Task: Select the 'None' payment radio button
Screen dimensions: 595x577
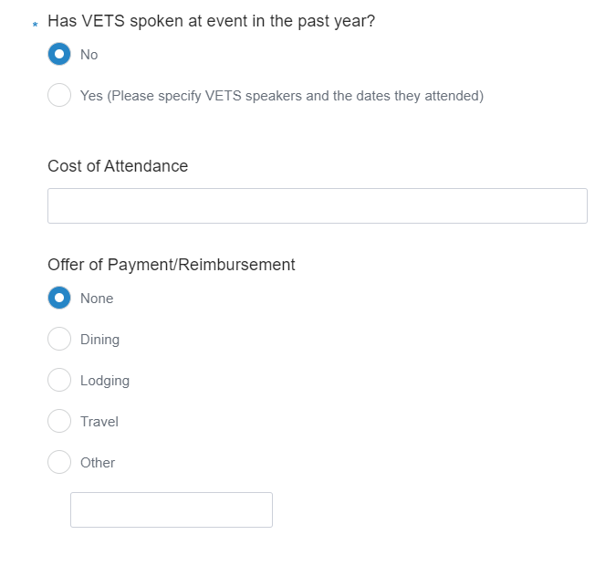Action: [59, 299]
